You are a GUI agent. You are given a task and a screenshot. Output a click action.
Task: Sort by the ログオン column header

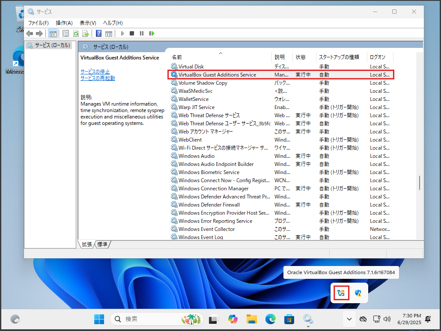[x=380, y=57]
